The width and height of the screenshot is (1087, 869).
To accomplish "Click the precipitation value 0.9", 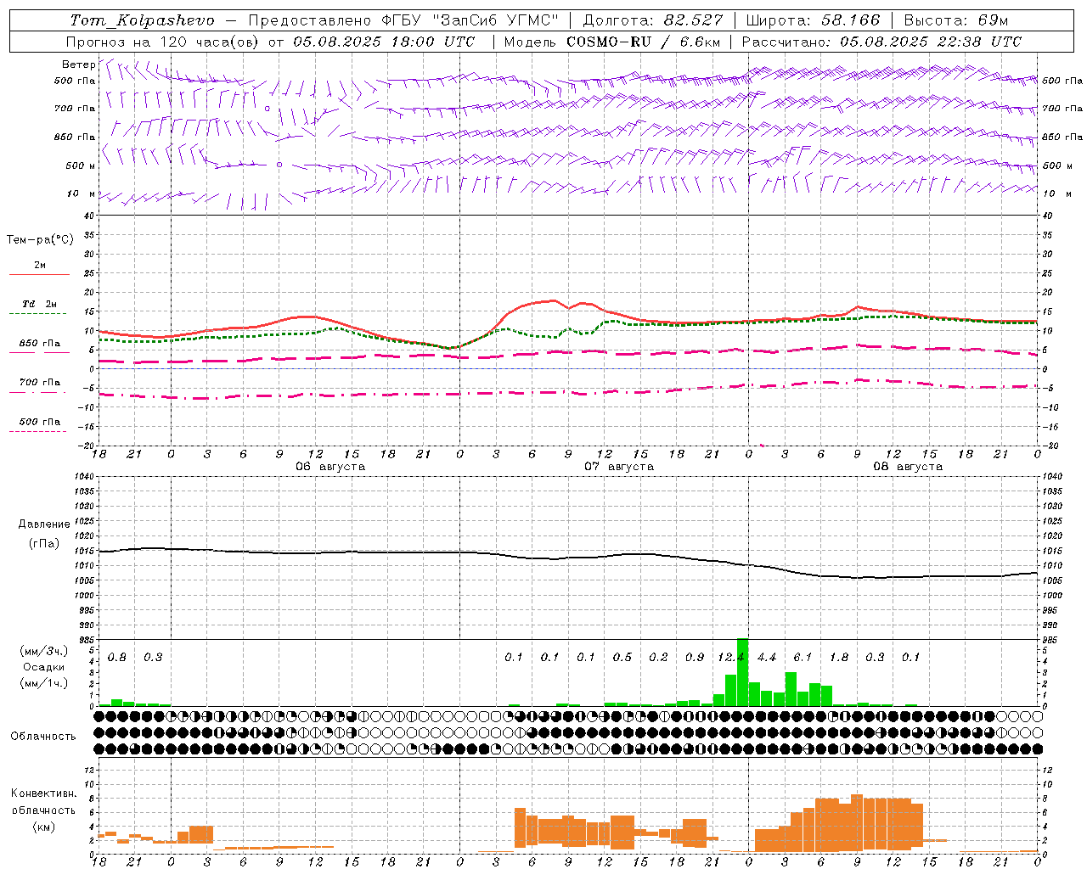I will [695, 658].
